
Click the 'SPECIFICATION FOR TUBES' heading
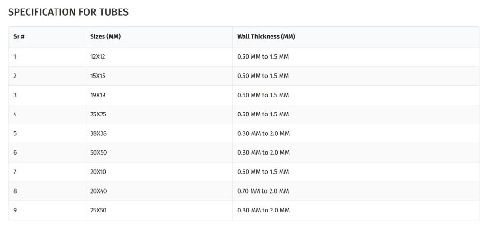point(68,12)
